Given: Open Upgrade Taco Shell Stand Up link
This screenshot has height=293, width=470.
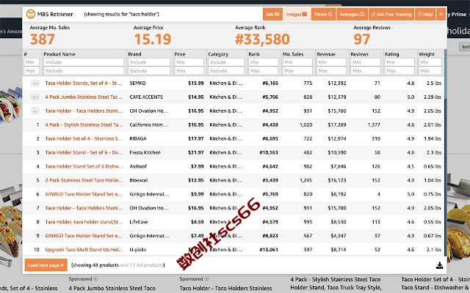Looking at the screenshot, I should click(x=84, y=250).
